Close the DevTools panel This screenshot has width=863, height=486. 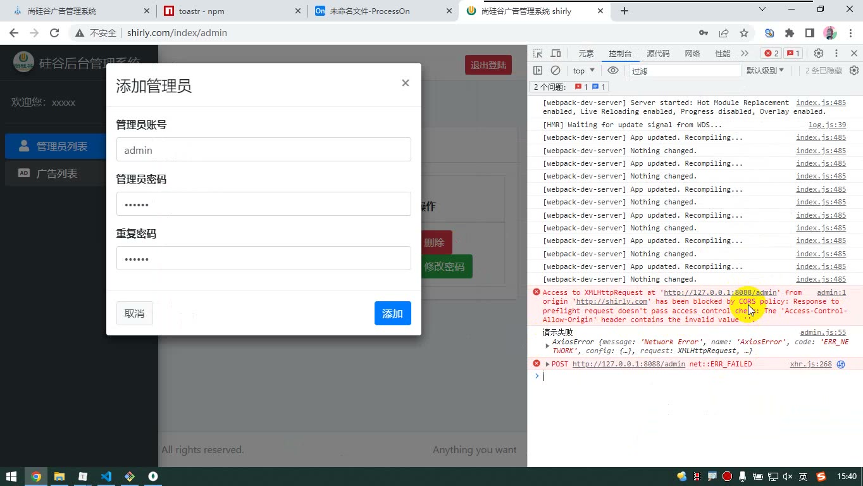pyautogui.click(x=854, y=53)
